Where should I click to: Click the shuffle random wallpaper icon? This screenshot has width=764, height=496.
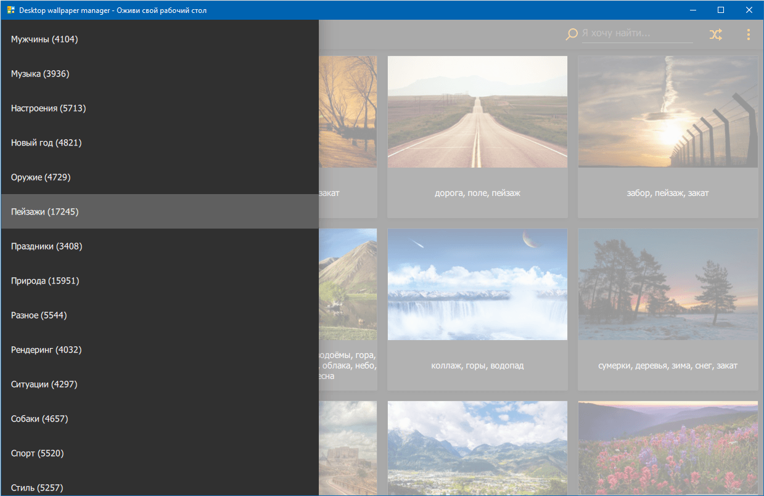715,35
